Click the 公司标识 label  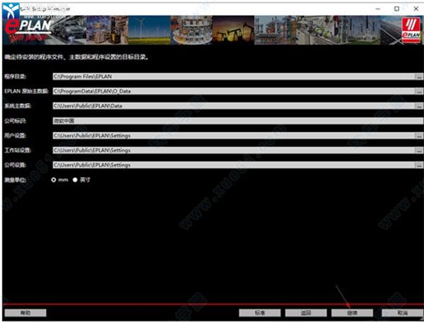(15, 121)
